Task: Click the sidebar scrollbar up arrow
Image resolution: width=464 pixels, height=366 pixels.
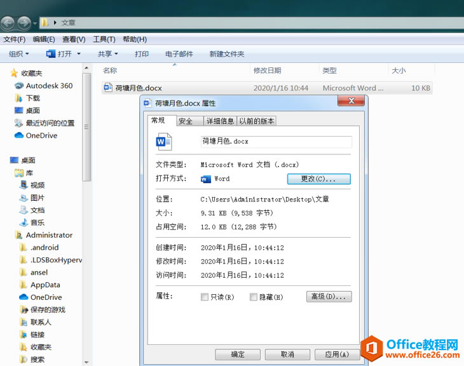Action: 86,68
